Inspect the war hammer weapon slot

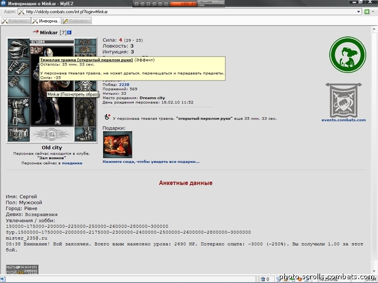[18, 86]
